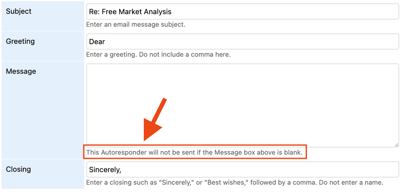Click the word "Autoresponder" in the note
Viewport: 403px width, 193px height.
tap(123, 152)
